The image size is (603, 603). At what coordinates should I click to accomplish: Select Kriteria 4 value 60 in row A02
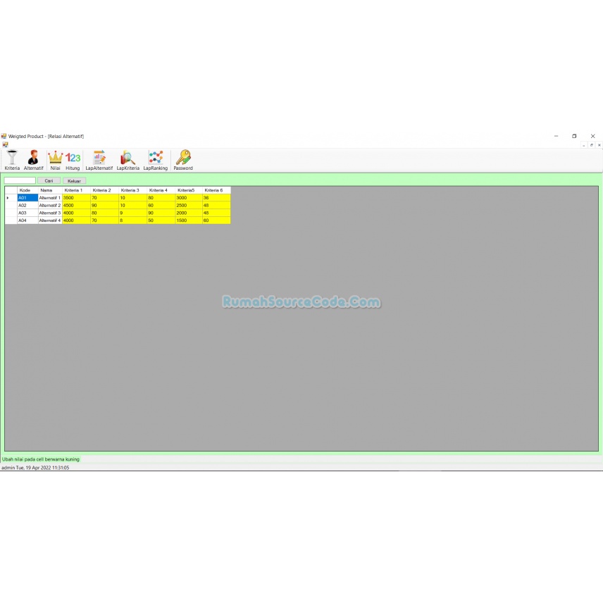point(161,206)
